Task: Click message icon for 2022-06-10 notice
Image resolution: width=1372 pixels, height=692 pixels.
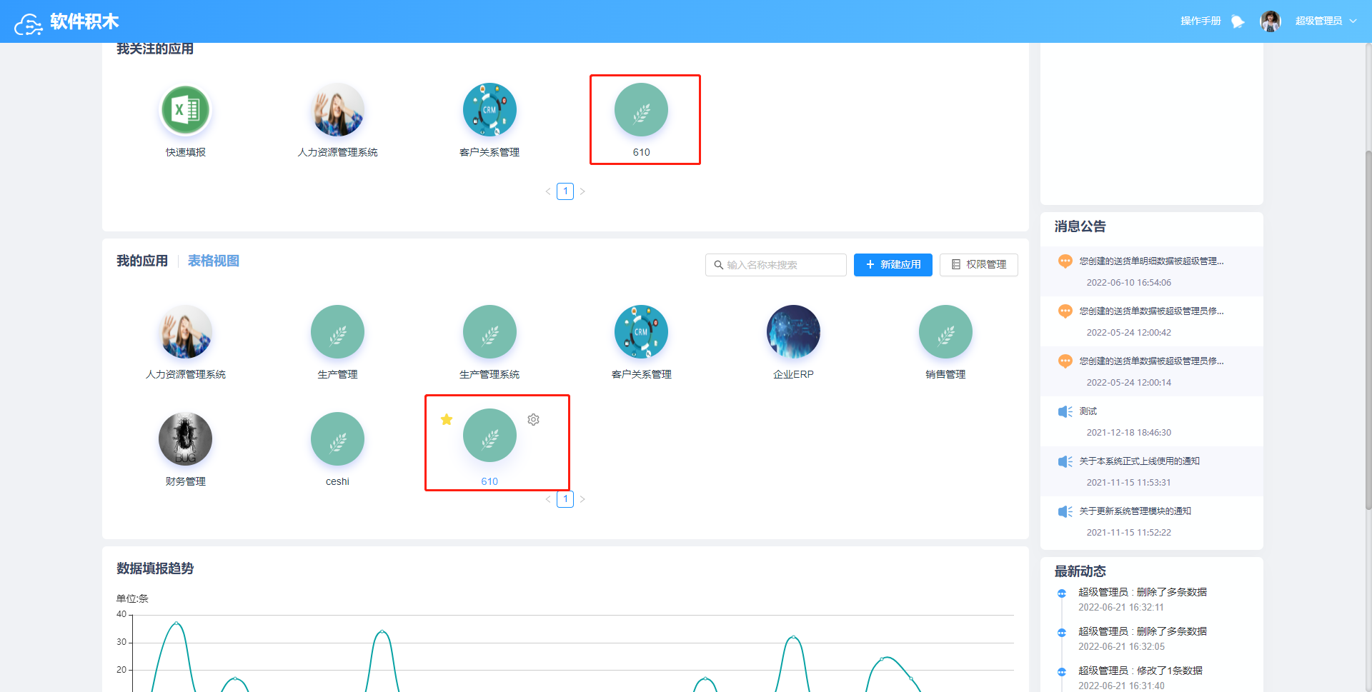Action: point(1065,261)
